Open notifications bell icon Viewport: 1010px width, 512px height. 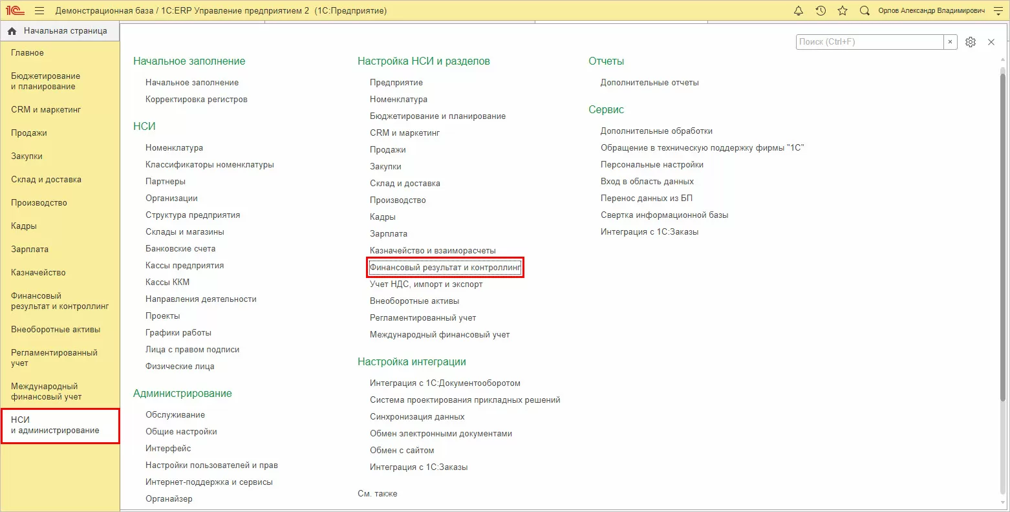click(x=799, y=11)
